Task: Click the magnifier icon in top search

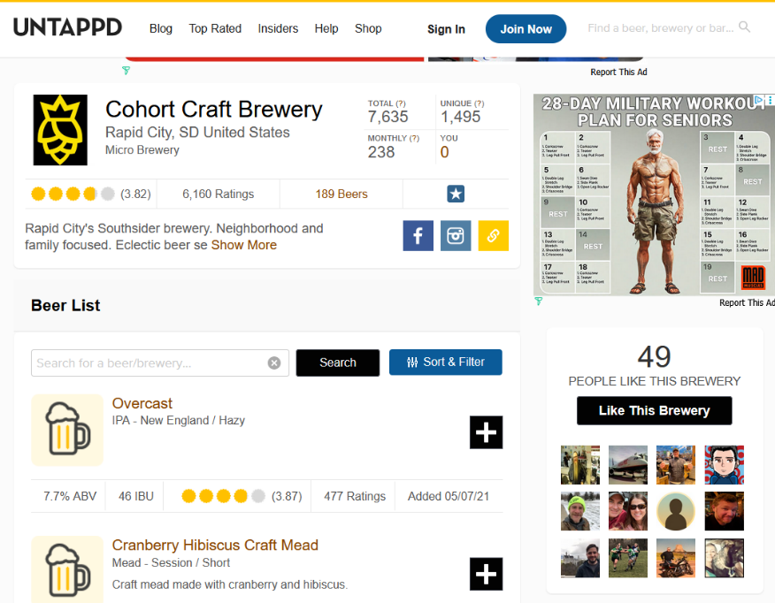Action: [745, 27]
